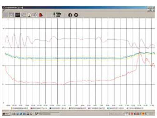Click the blank gray toolbar button
157x118 pixels.
pos(6,15)
